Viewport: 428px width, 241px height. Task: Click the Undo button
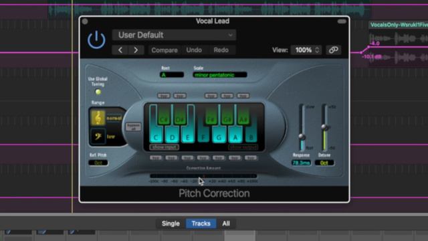pos(194,50)
